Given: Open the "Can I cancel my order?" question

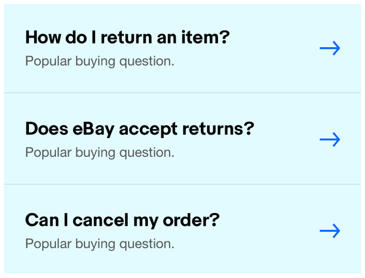Looking at the screenshot, I should coord(122,220).
